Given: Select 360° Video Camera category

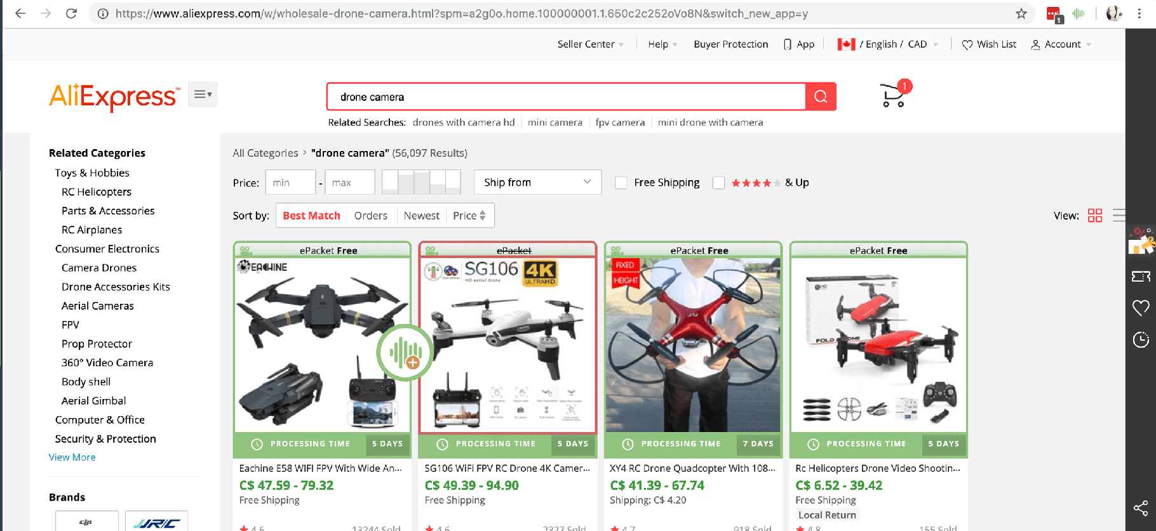Looking at the screenshot, I should click(107, 363).
